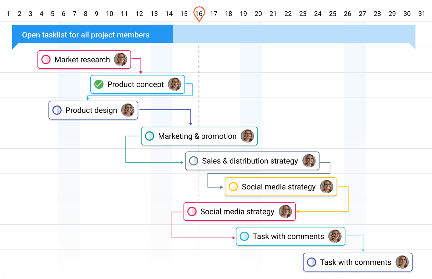
Task: Click the avatar on Marketing & promotion task
Action: pos(248,136)
